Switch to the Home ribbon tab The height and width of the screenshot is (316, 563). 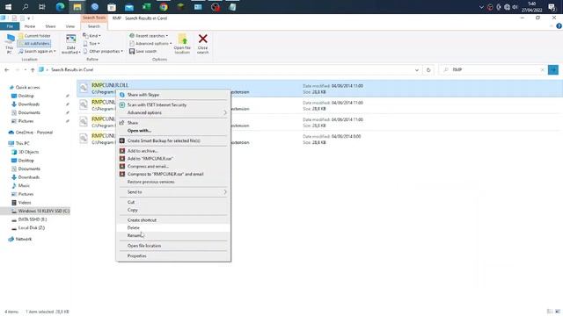[30, 26]
